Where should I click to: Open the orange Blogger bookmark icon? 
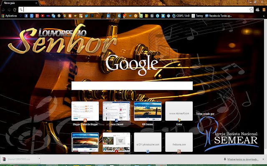[70, 16]
